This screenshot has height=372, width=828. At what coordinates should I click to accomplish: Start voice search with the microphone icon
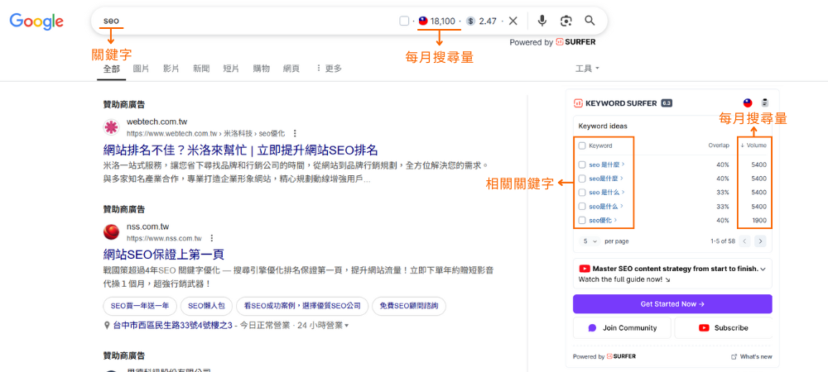pos(542,21)
